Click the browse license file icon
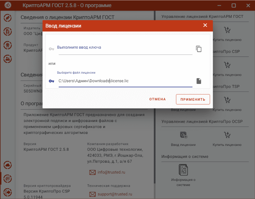Image resolution: width=255 pixels, height=199 pixels. [x=199, y=81]
